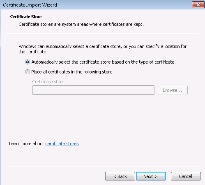Go to the previous step with Back
205x185 pixels.
[120, 176]
